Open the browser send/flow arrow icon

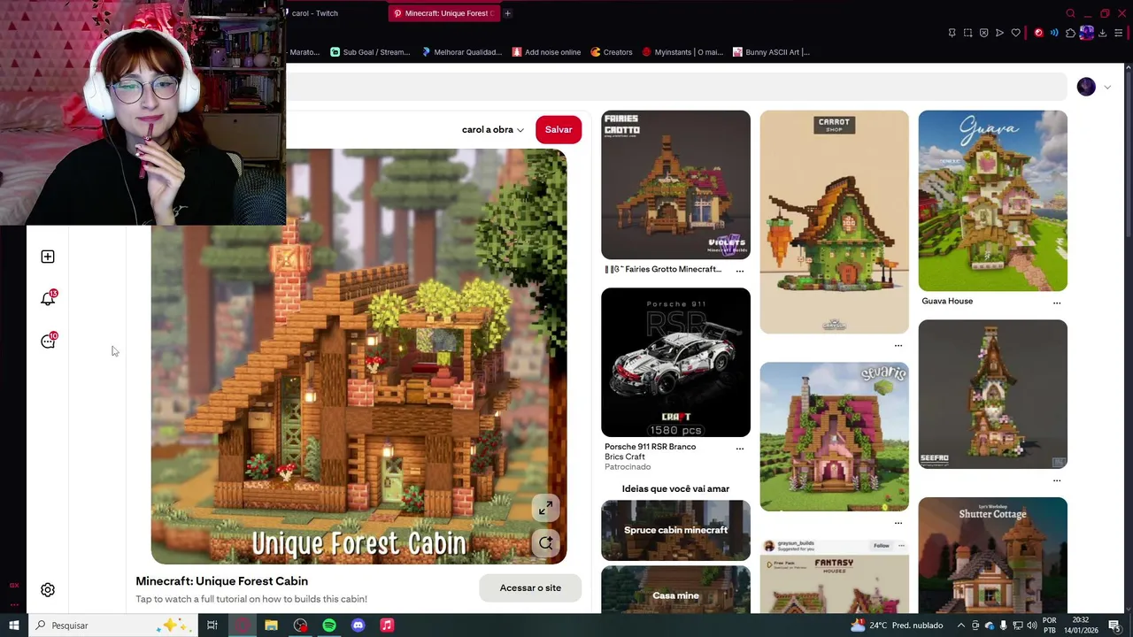999,33
